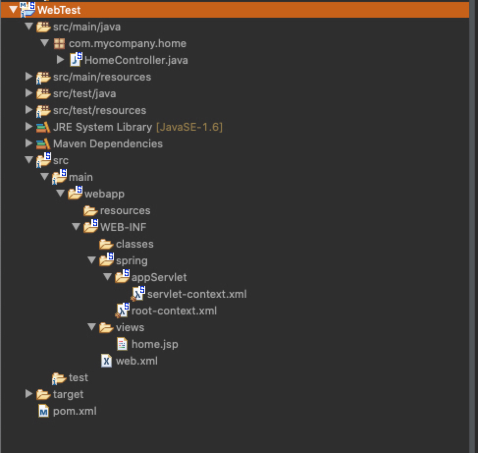The width and height of the screenshot is (478, 453).
Task: Click the classes folder icon
Action: [x=106, y=244]
